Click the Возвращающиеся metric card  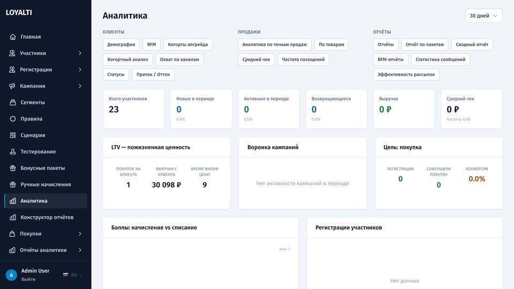pyautogui.click(x=336, y=109)
